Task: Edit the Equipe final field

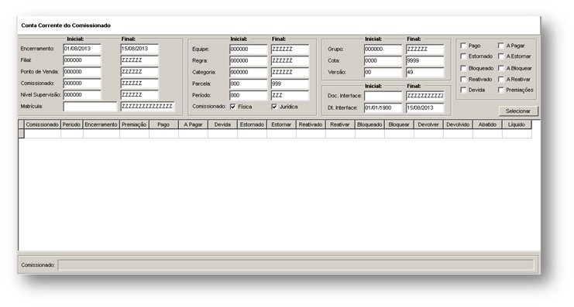Action: 290,49
